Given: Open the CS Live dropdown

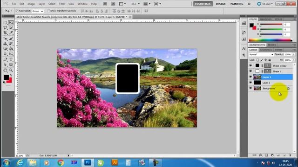Looking at the screenshot, I should pos(265,4).
